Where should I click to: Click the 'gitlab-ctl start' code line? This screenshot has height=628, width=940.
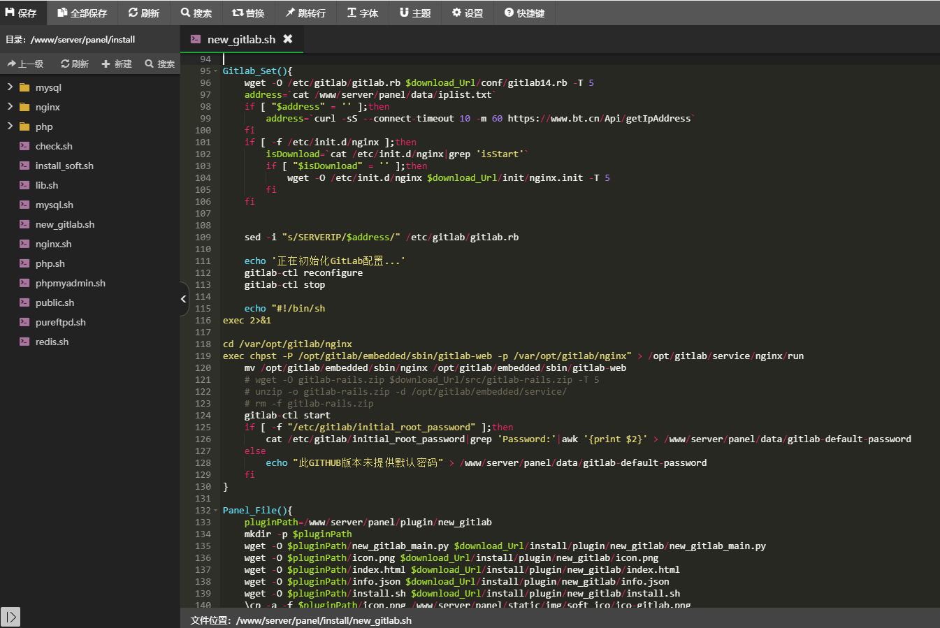(x=287, y=416)
